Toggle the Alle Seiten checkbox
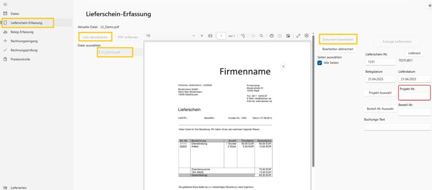This screenshot has height=190, width=432. pos(320,63)
